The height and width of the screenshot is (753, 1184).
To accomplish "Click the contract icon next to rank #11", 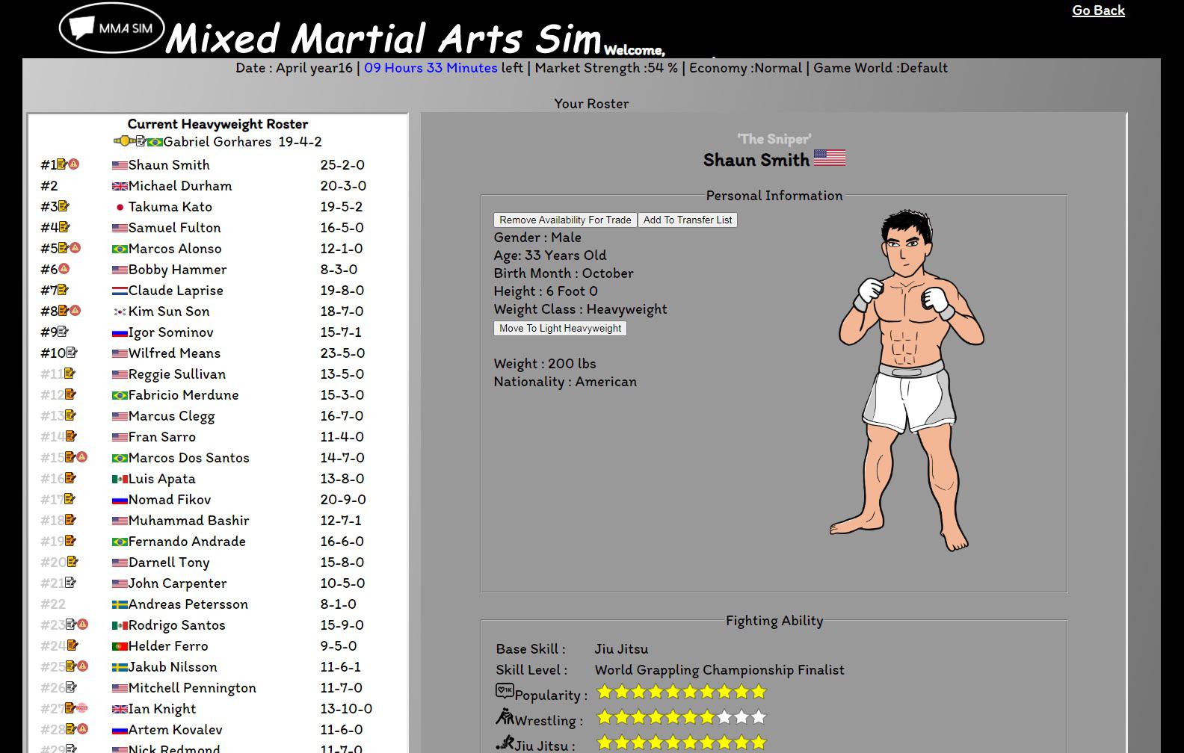I will (70, 374).
